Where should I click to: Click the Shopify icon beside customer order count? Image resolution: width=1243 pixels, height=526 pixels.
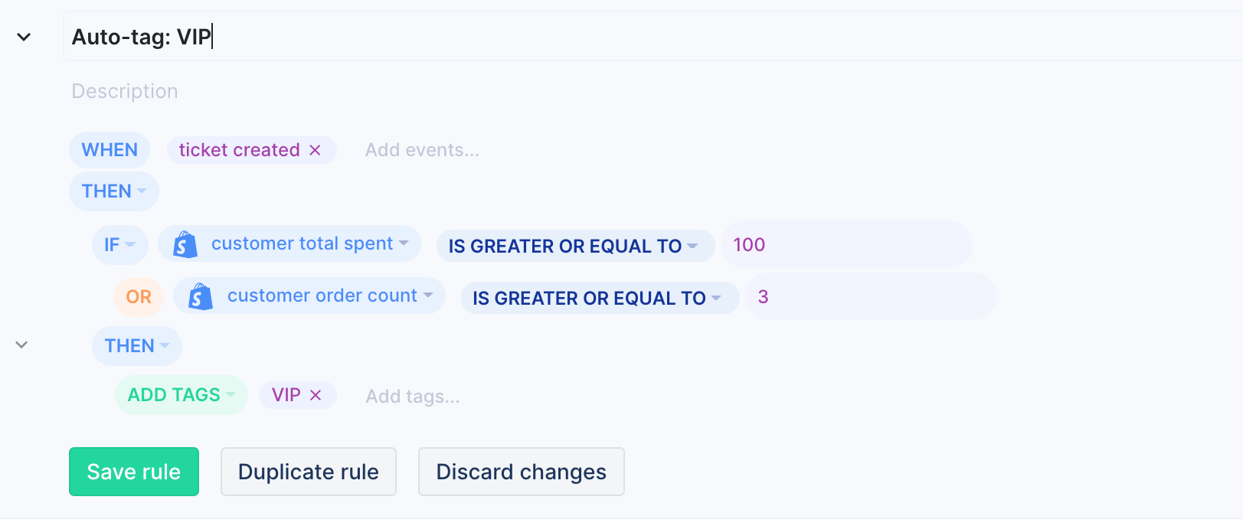click(201, 296)
